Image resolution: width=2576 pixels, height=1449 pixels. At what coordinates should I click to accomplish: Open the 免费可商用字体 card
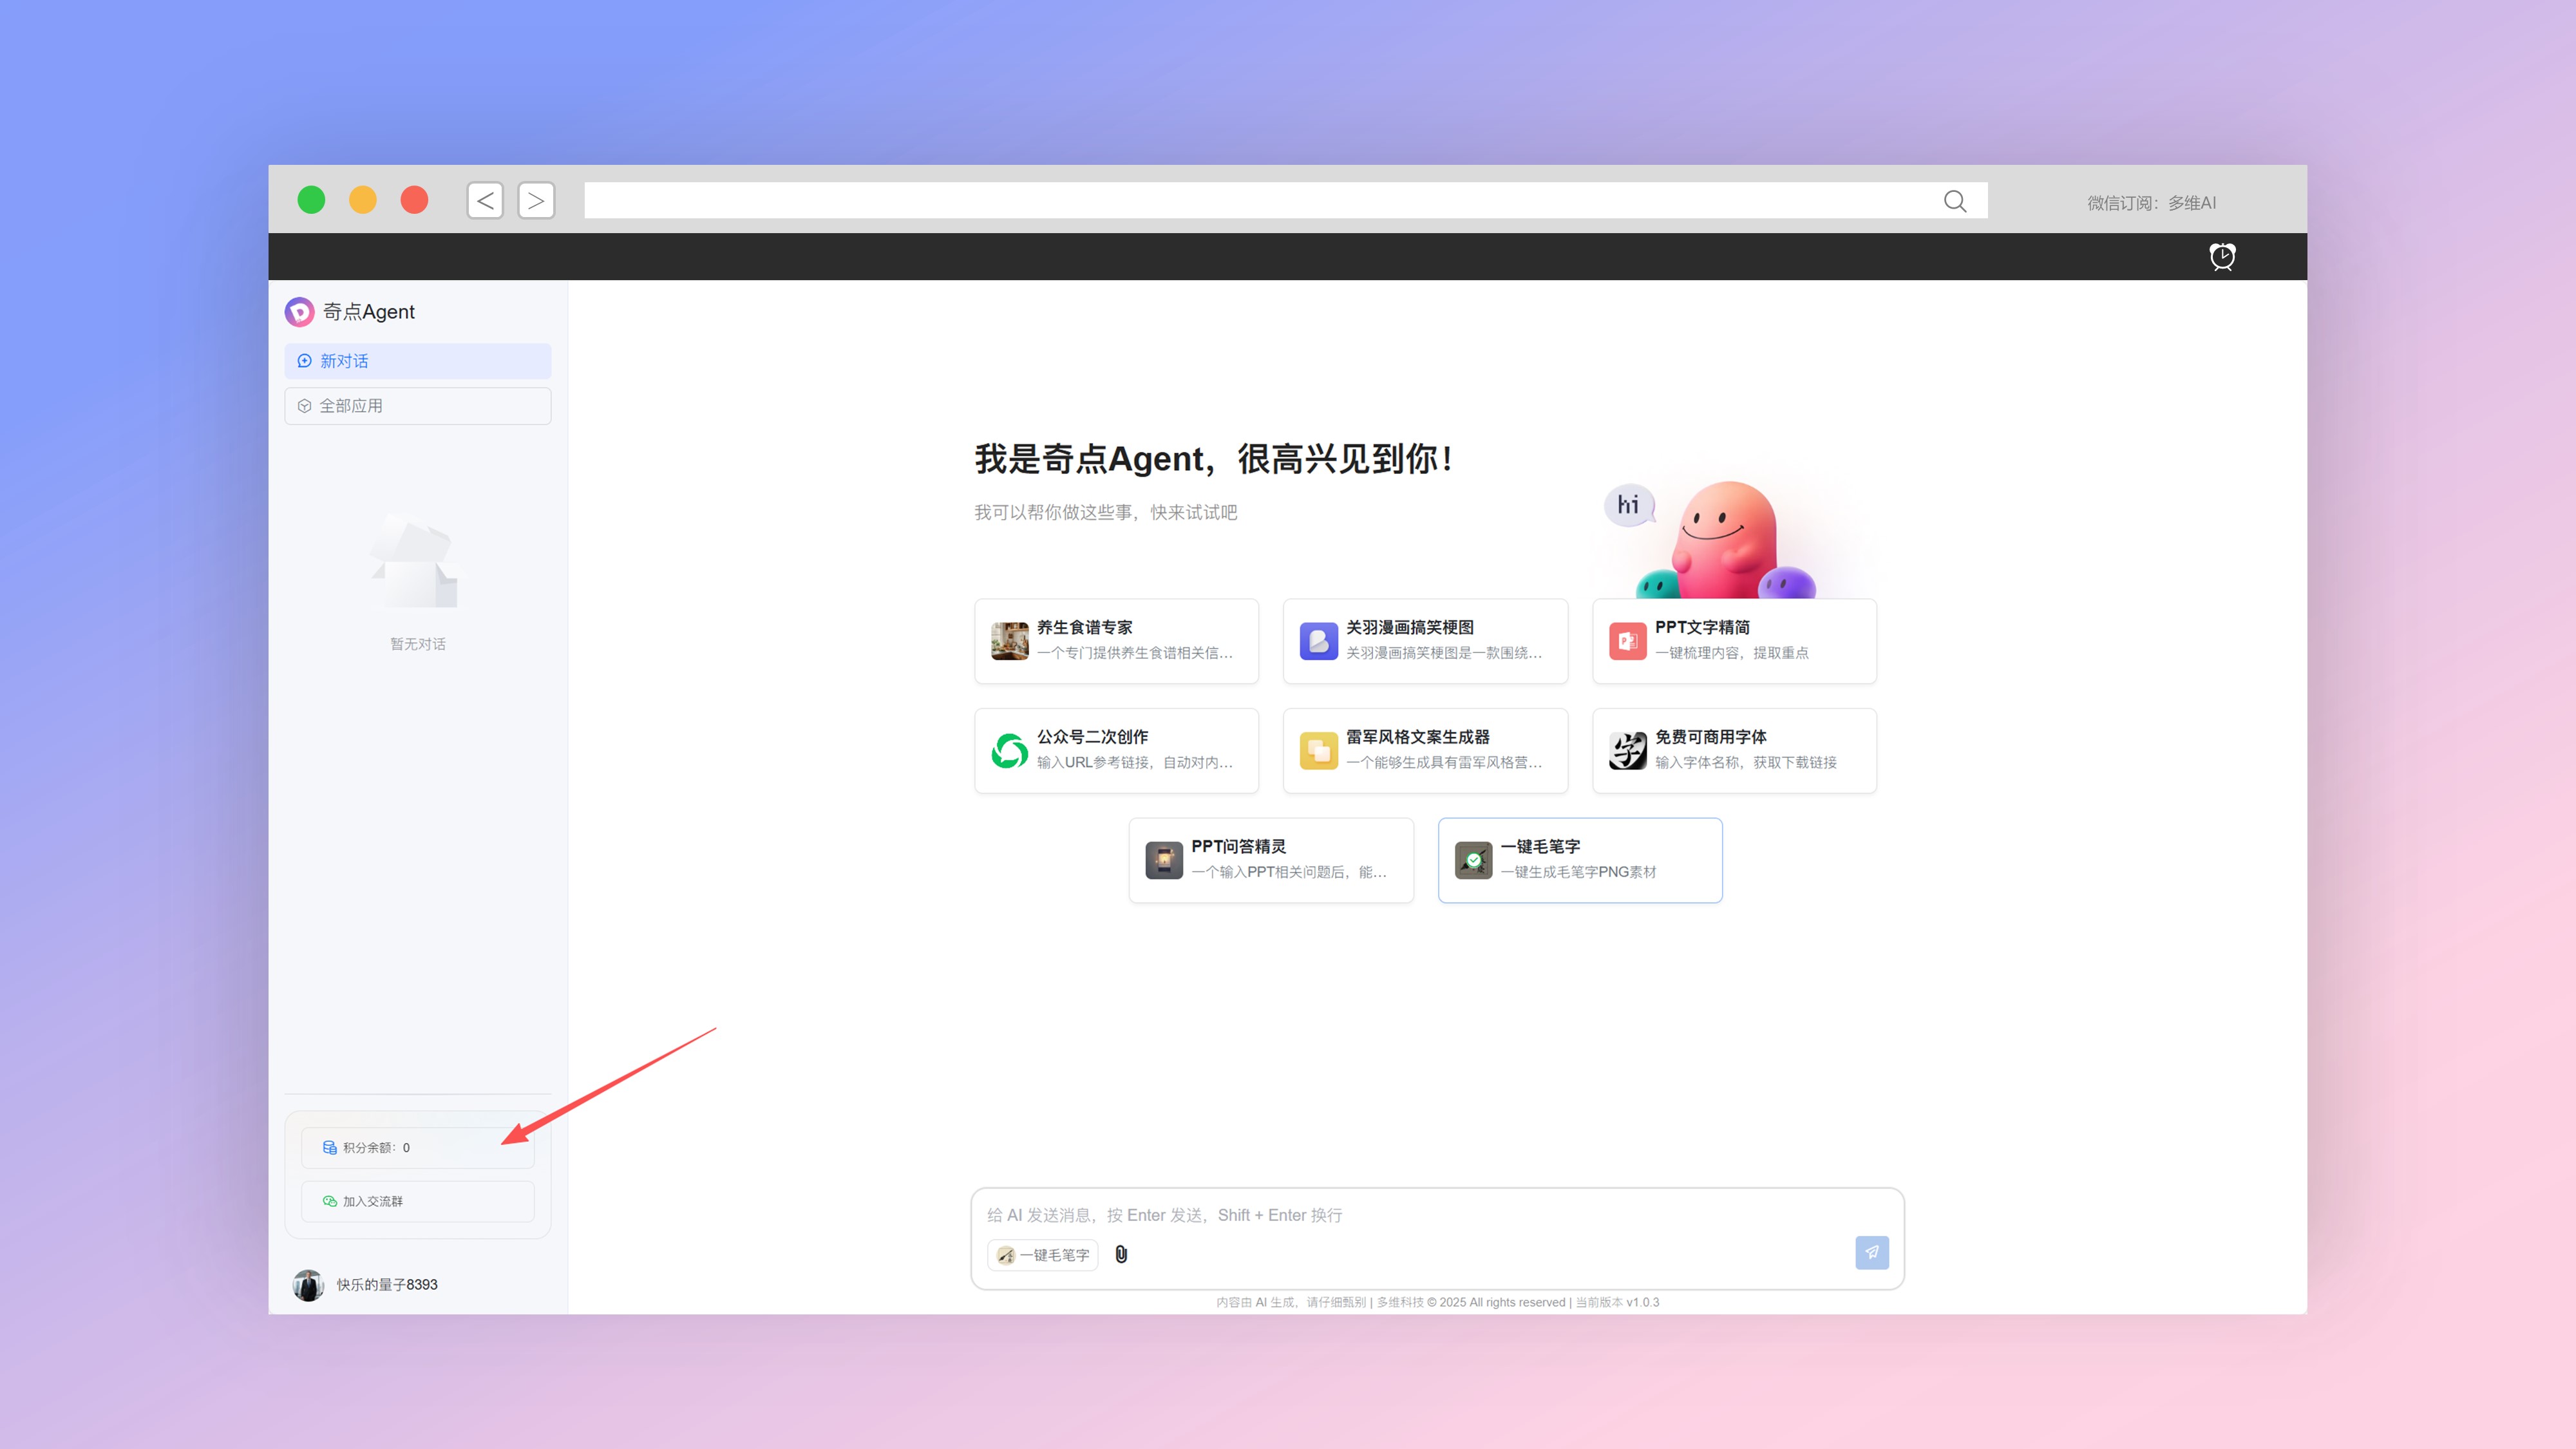point(1734,750)
